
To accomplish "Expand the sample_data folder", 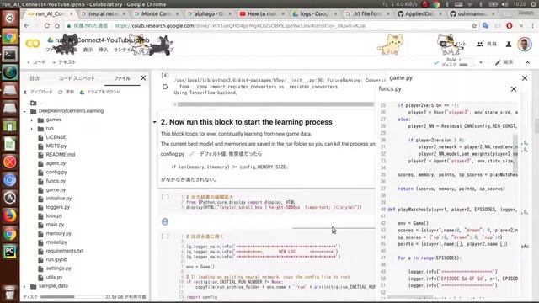I will (x=24, y=286).
